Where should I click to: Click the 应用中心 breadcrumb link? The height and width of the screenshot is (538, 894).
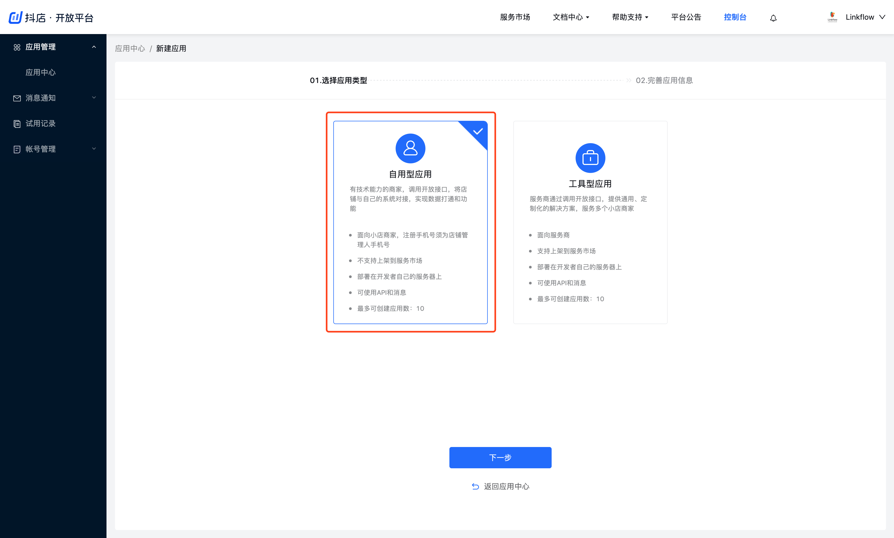pos(130,49)
